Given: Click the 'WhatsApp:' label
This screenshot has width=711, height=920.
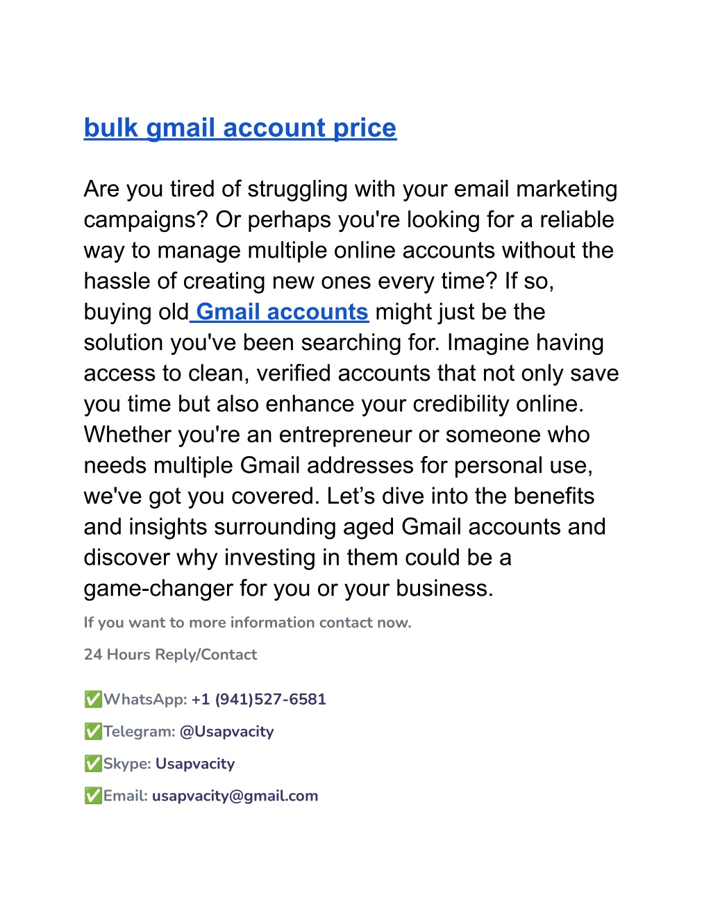Looking at the screenshot, I should (x=146, y=699).
